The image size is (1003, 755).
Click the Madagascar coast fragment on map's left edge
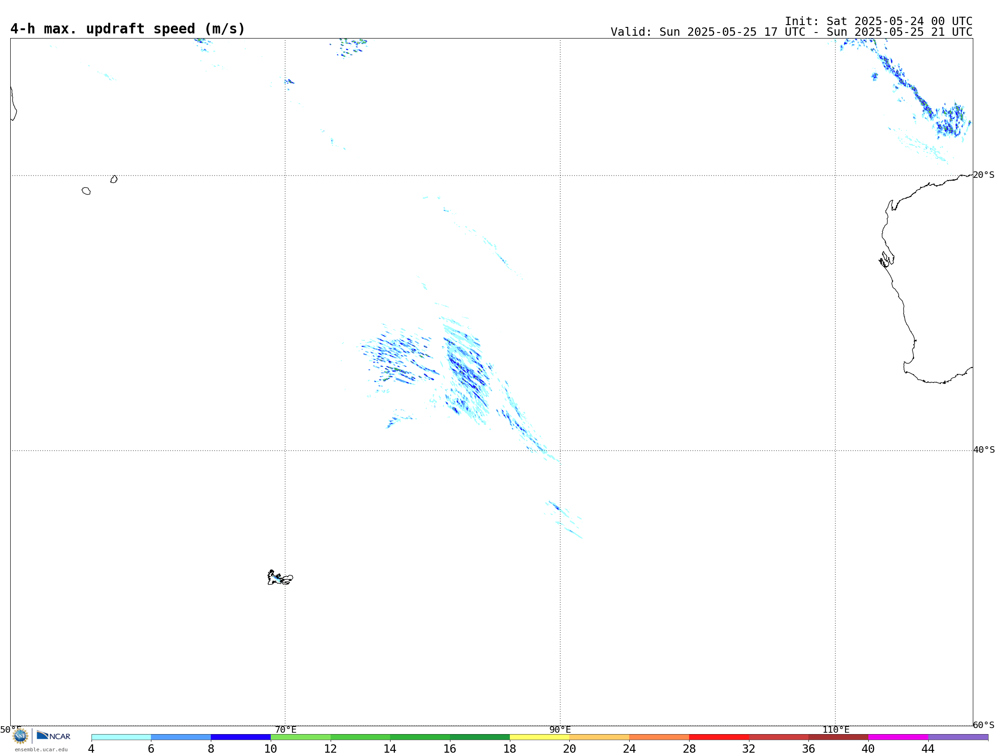click(x=13, y=104)
